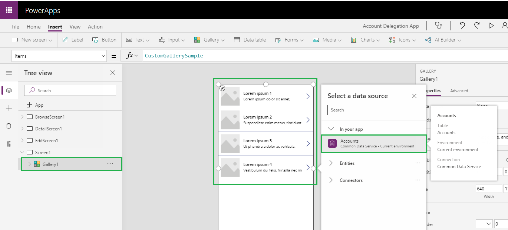Click the Insert plus icon in left rail
The height and width of the screenshot is (230, 508).
tap(9, 108)
